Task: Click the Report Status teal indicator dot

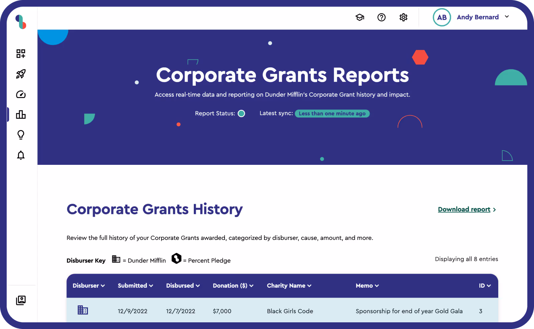Action: tap(241, 113)
